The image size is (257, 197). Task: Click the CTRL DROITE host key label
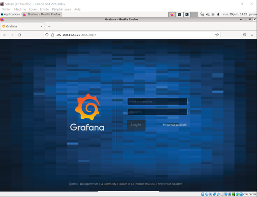click(250, 194)
